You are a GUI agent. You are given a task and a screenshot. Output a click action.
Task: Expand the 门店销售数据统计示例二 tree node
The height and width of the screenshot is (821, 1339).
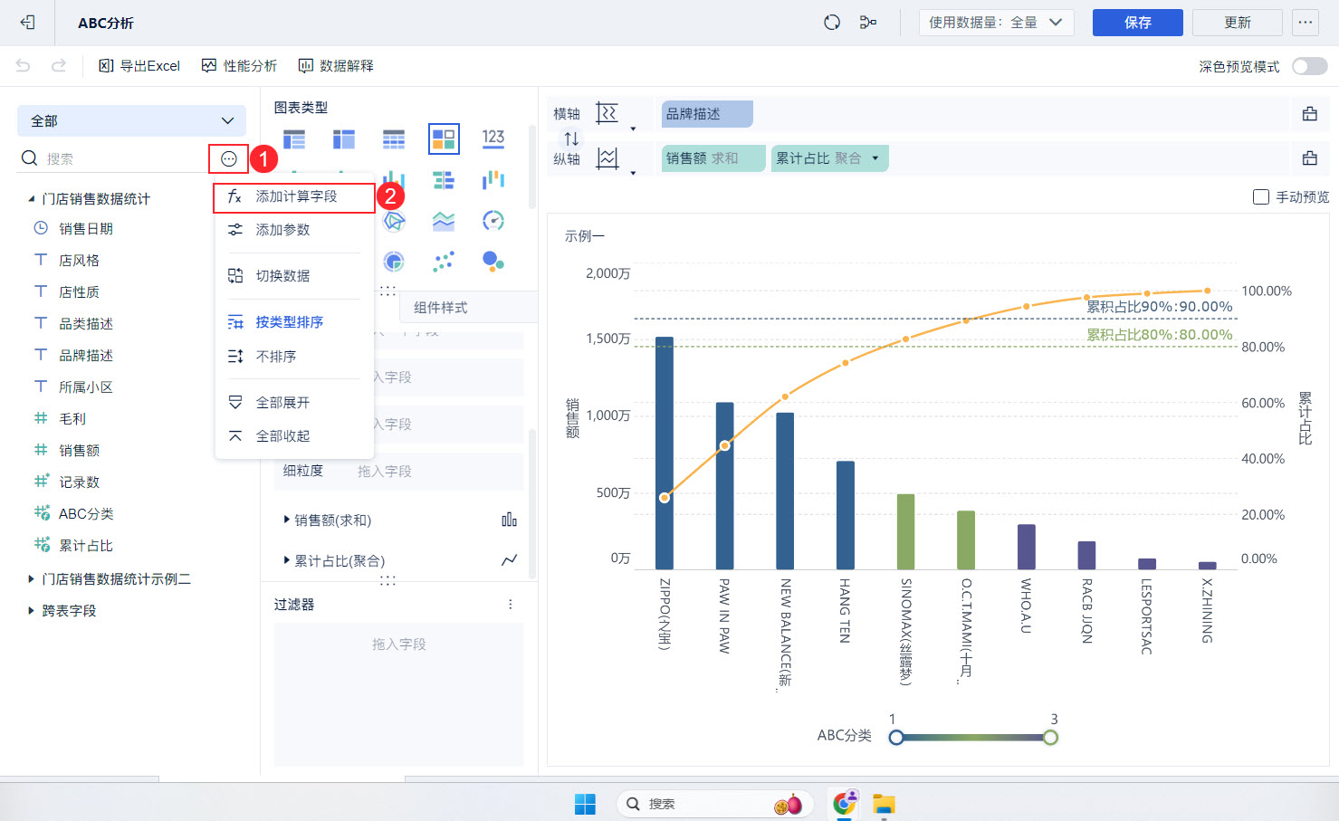(32, 578)
